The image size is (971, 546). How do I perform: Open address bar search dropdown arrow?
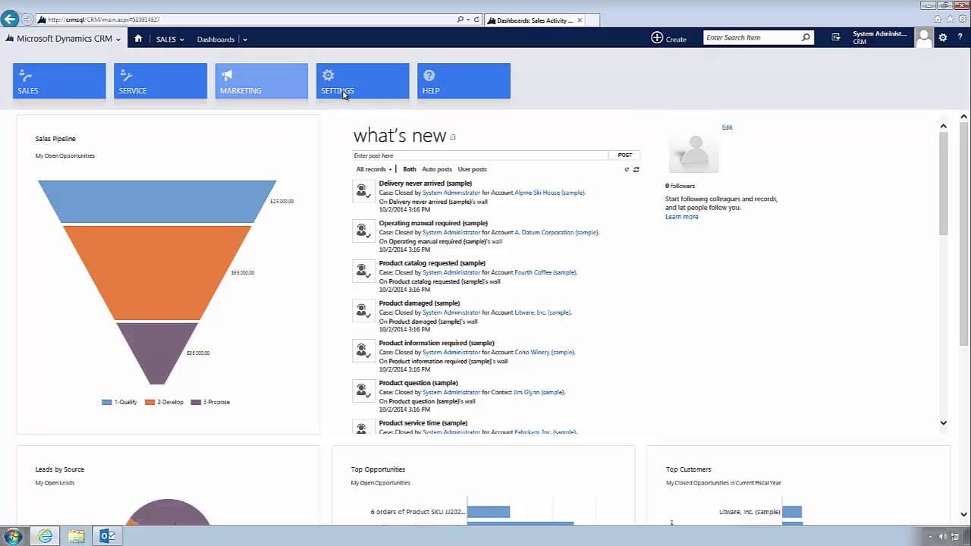[468, 20]
